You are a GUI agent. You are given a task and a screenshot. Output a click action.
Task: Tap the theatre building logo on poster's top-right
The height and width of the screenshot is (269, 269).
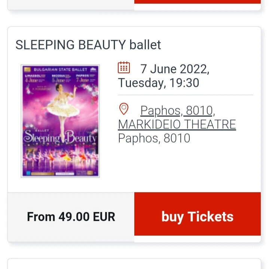94,70
